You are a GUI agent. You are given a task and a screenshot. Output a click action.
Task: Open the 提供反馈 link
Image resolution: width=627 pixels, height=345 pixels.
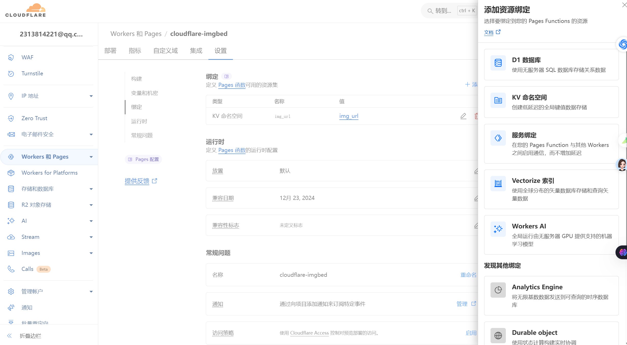click(141, 181)
